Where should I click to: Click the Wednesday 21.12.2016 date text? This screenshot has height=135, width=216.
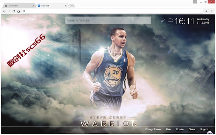point(203,21)
